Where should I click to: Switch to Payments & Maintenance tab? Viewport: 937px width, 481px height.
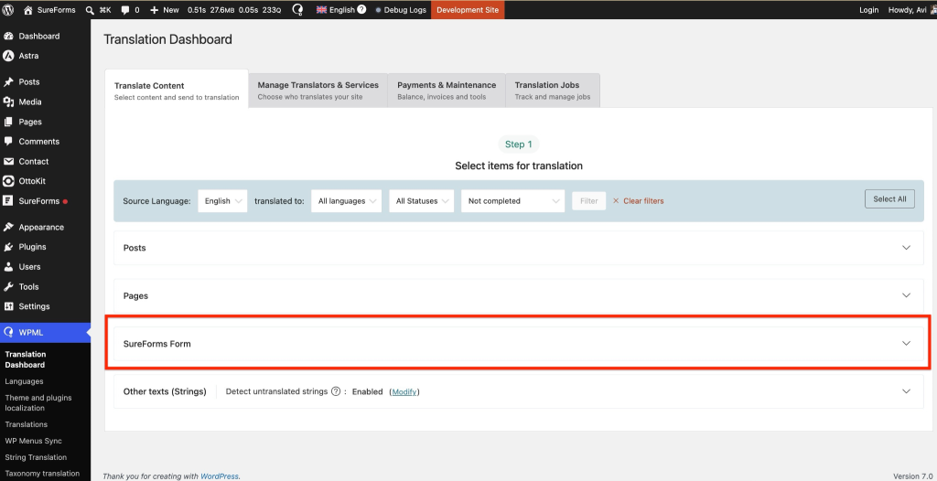(x=447, y=91)
